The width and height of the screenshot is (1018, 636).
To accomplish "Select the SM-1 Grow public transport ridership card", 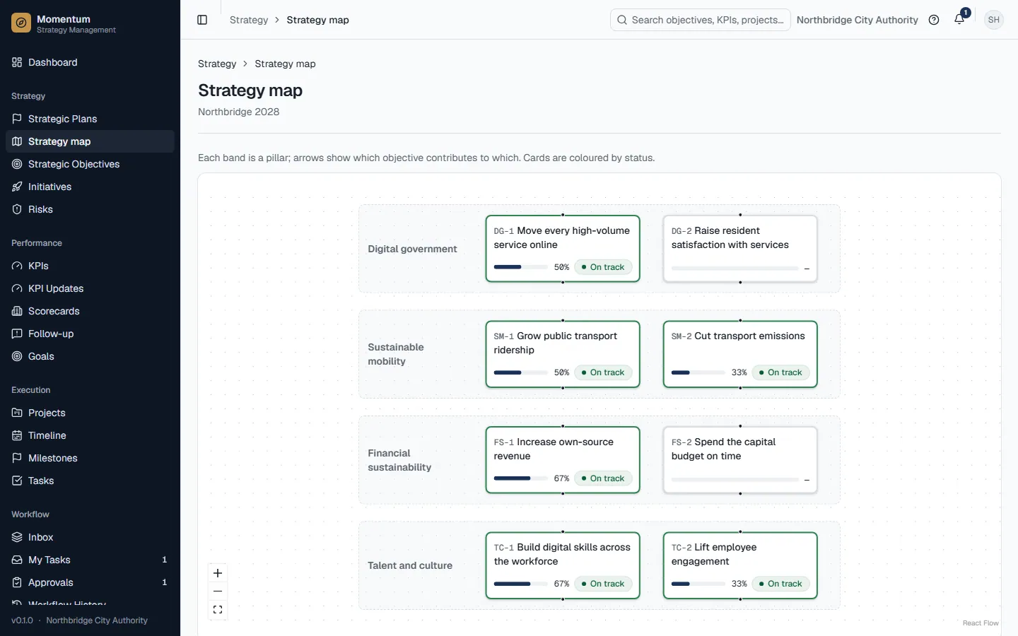I will pyautogui.click(x=563, y=354).
